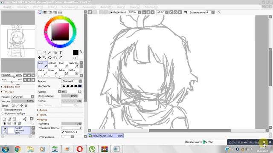
Task: Select the lasso tool
Action: coord(44,52)
